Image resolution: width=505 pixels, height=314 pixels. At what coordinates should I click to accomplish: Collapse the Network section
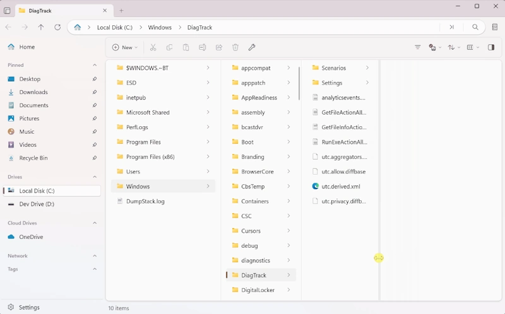[95, 256]
